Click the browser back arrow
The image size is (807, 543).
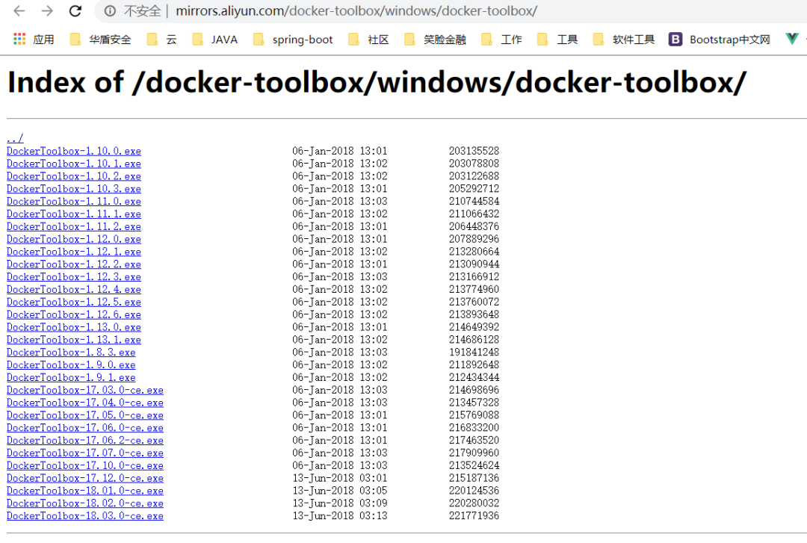[x=19, y=10]
